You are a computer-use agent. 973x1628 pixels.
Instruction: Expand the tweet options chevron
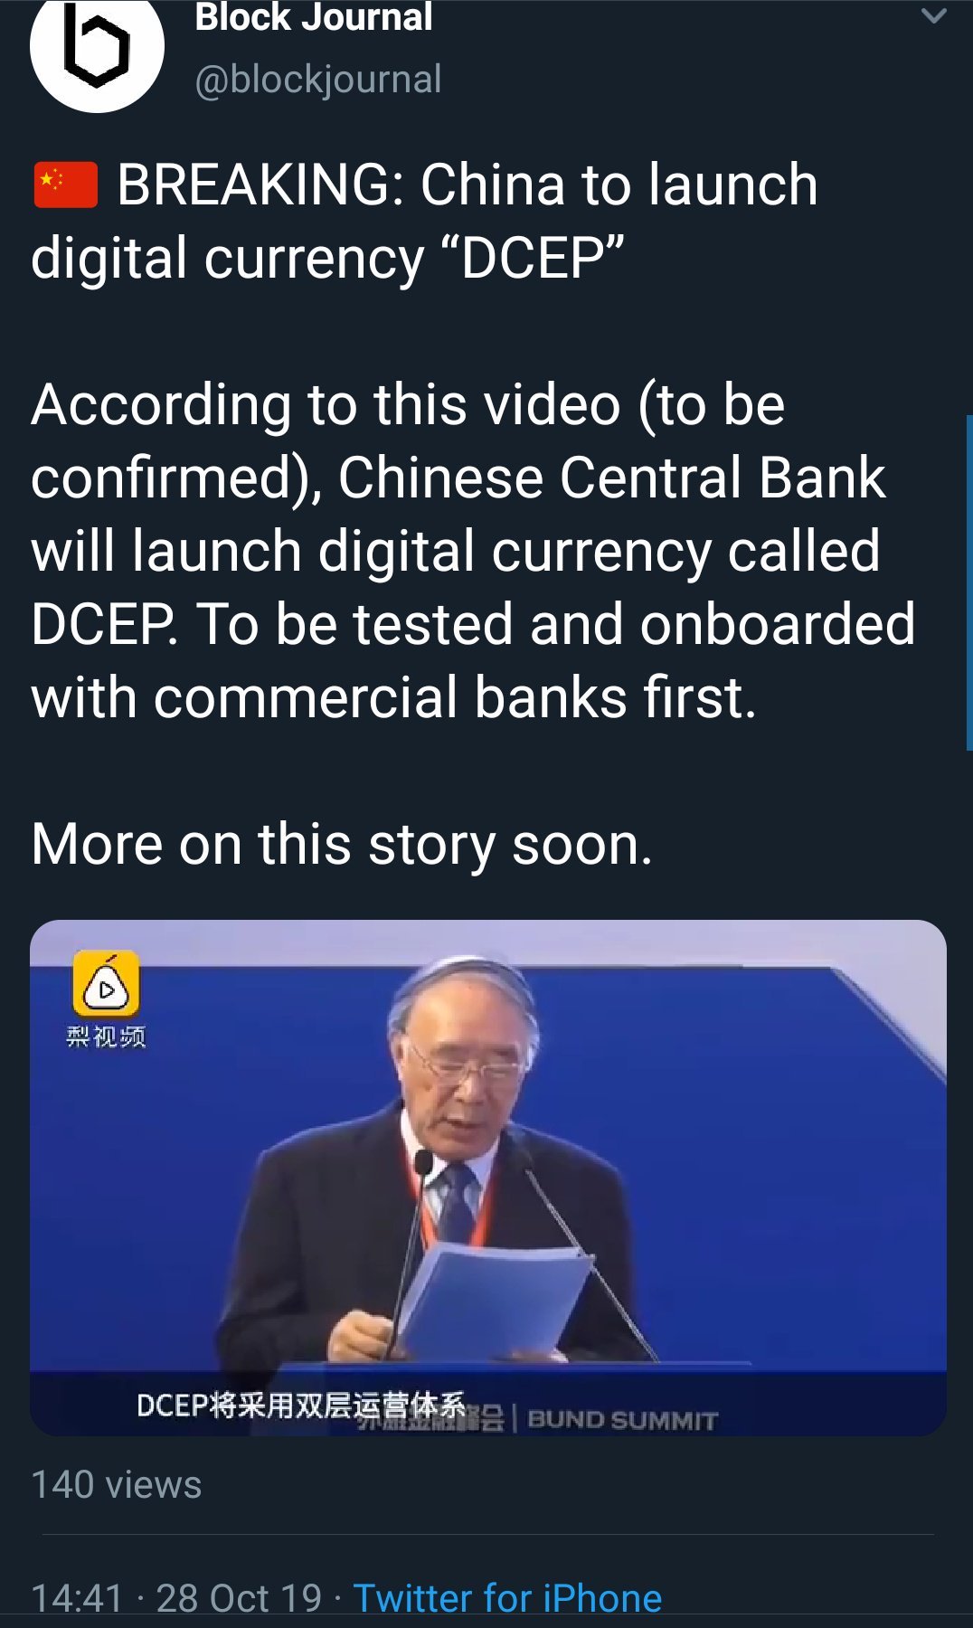[933, 15]
